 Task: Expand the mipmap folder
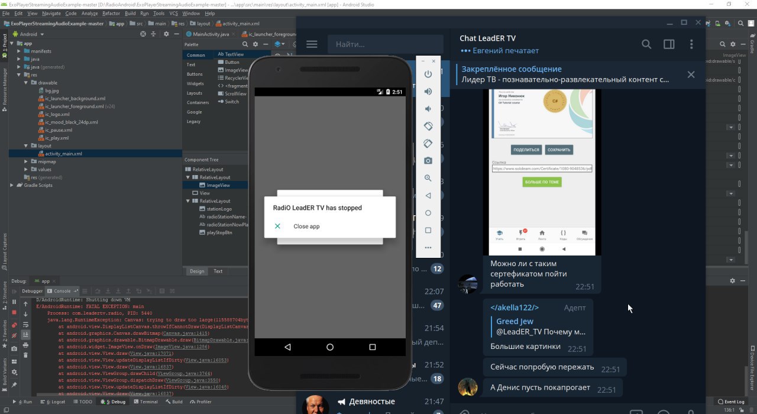[x=25, y=161]
